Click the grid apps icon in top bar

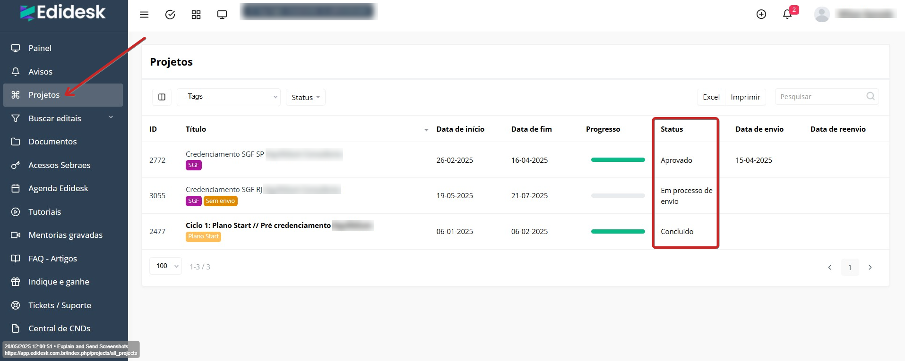196,15
